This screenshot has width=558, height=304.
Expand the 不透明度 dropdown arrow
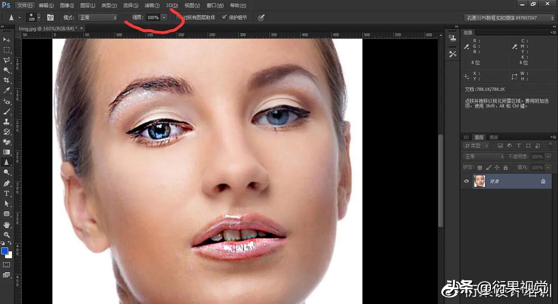[x=547, y=157]
